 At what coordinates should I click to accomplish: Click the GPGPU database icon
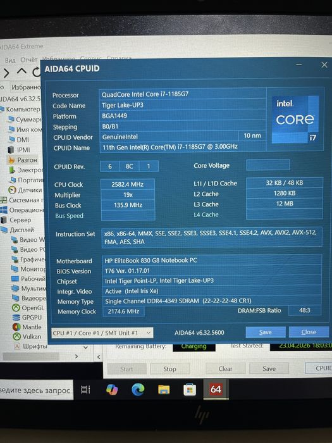click(16, 318)
